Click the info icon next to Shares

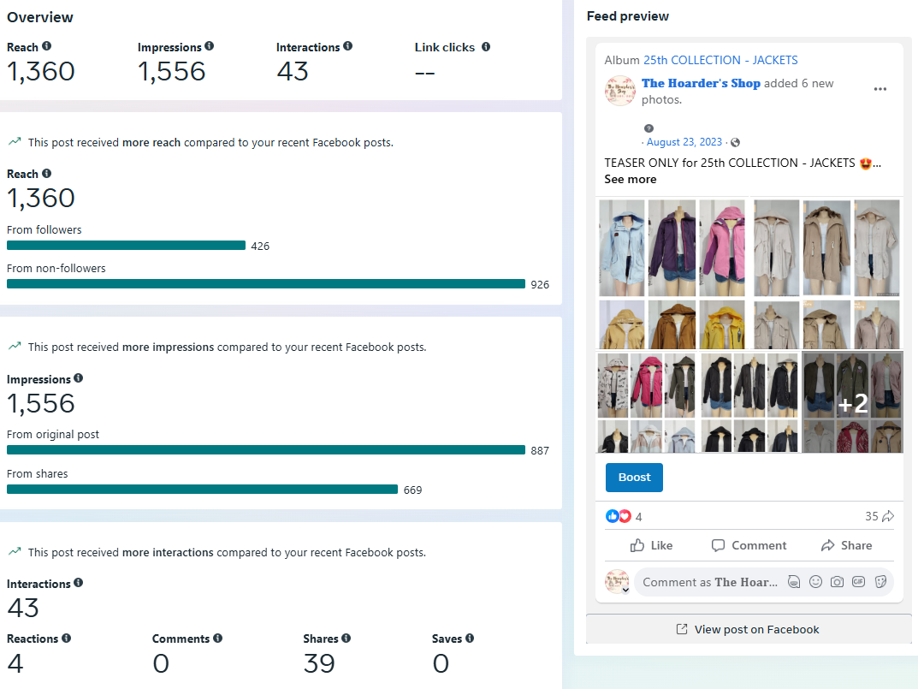tap(346, 639)
